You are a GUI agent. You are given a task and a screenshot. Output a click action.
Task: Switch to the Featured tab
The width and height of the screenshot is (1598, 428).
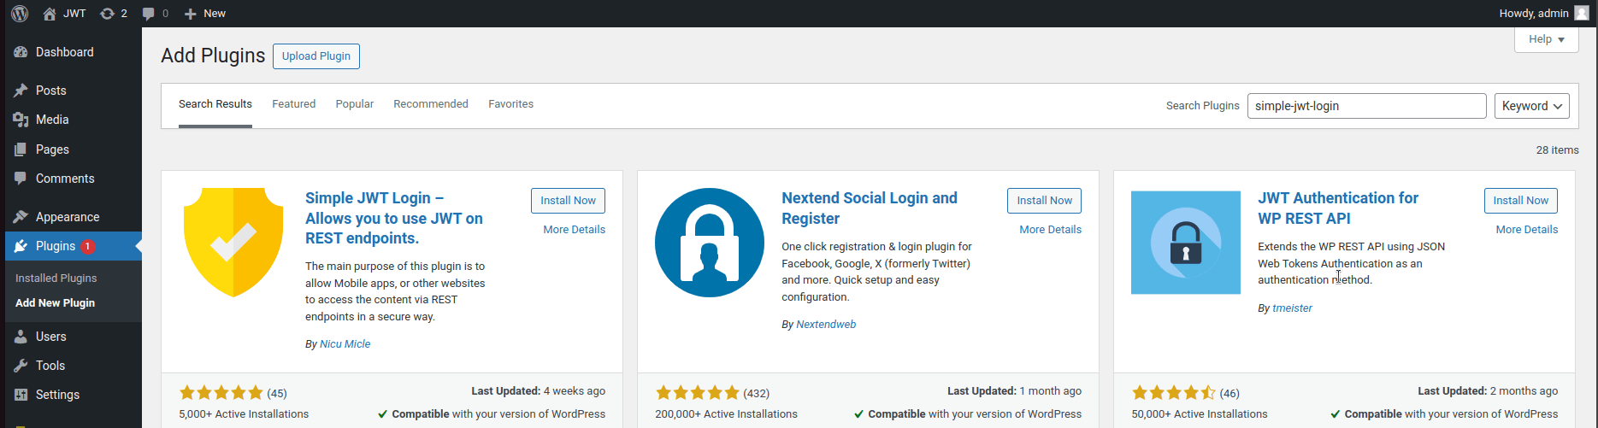pyautogui.click(x=294, y=104)
